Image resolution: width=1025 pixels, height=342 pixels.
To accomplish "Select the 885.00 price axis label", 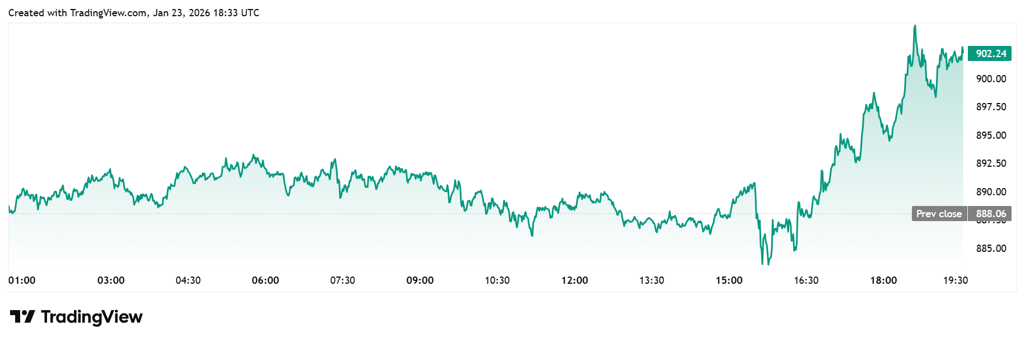I will coord(991,249).
